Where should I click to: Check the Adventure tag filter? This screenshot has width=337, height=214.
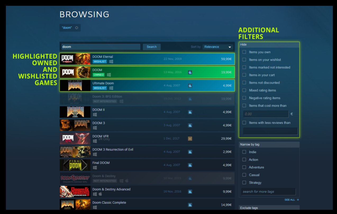[244, 167]
